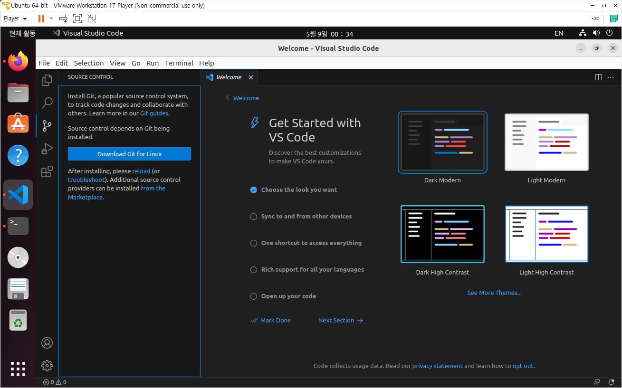Open the Extensions view
Screen dimensions: 622x388
coord(47,171)
